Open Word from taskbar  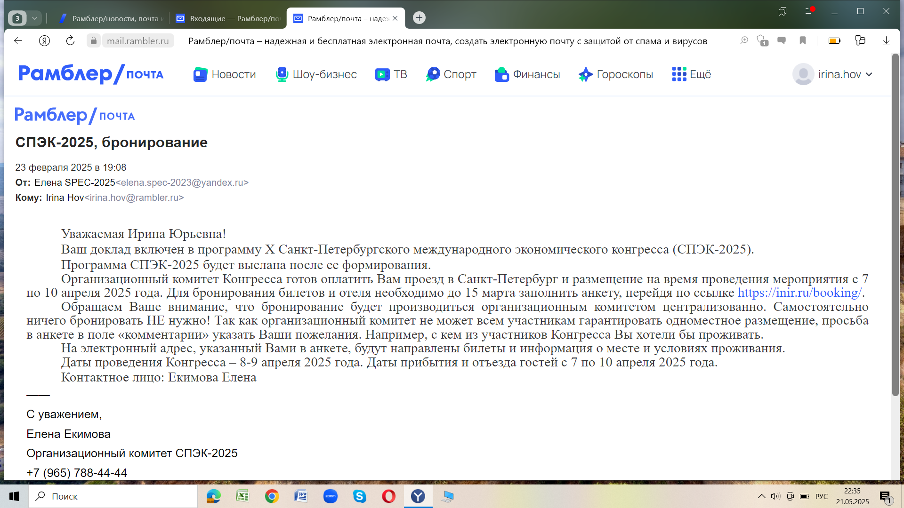click(x=301, y=496)
